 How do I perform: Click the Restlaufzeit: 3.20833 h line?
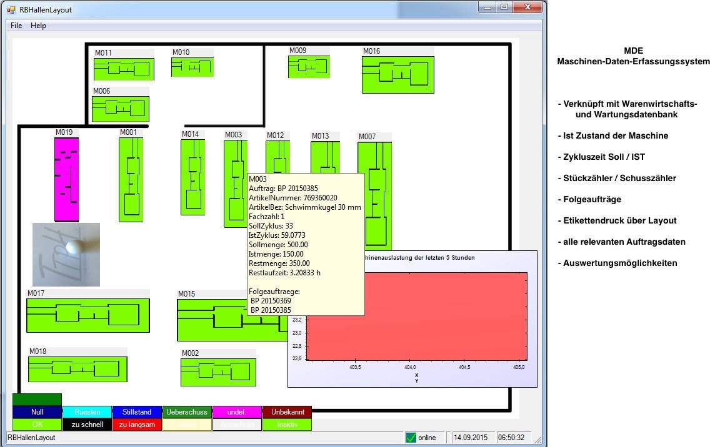pos(285,273)
